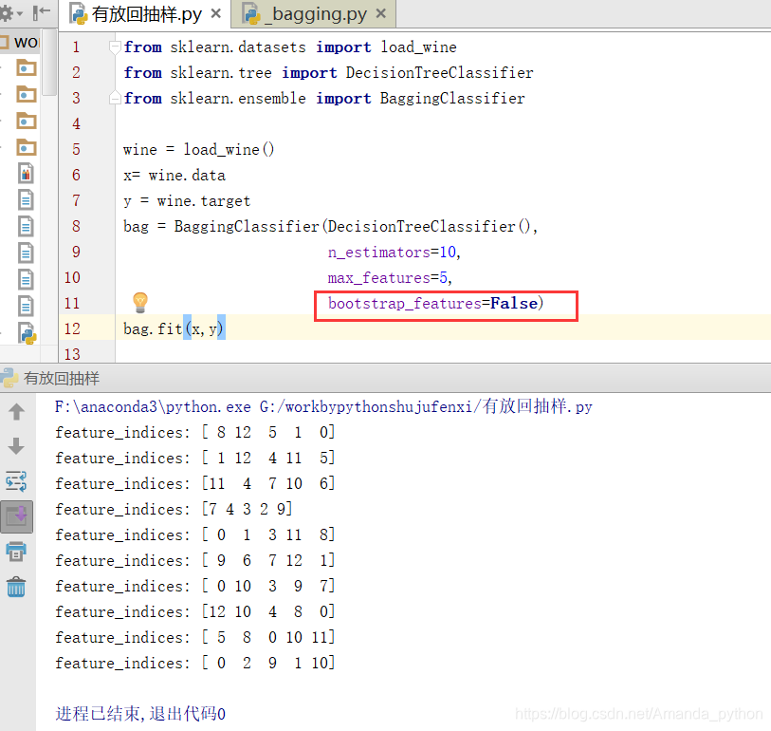The width and height of the screenshot is (771, 731).
Task: Click line number 5 in gutter
Action: click(76, 149)
